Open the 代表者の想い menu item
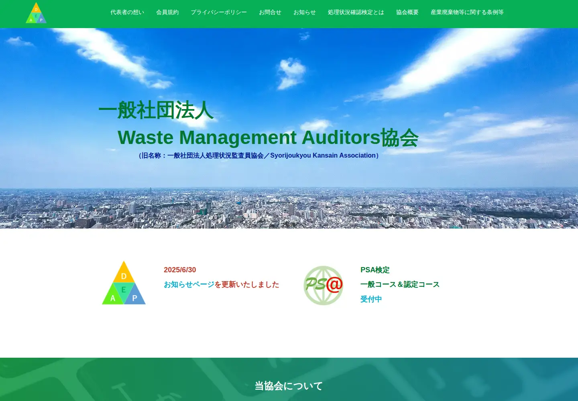578x401 pixels. point(127,12)
